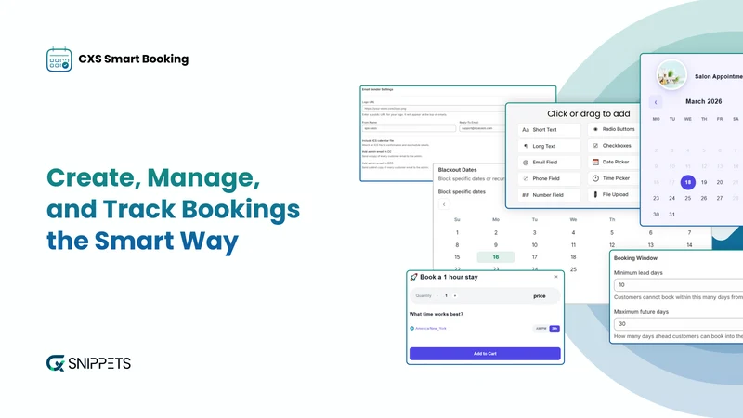This screenshot has width=743, height=418.
Task: Block day 17 in Blackout Dates calendar
Action: coord(535,257)
